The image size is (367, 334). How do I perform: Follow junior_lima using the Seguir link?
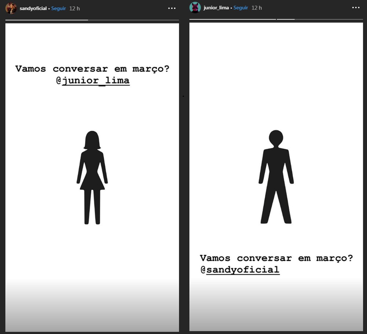click(x=241, y=8)
